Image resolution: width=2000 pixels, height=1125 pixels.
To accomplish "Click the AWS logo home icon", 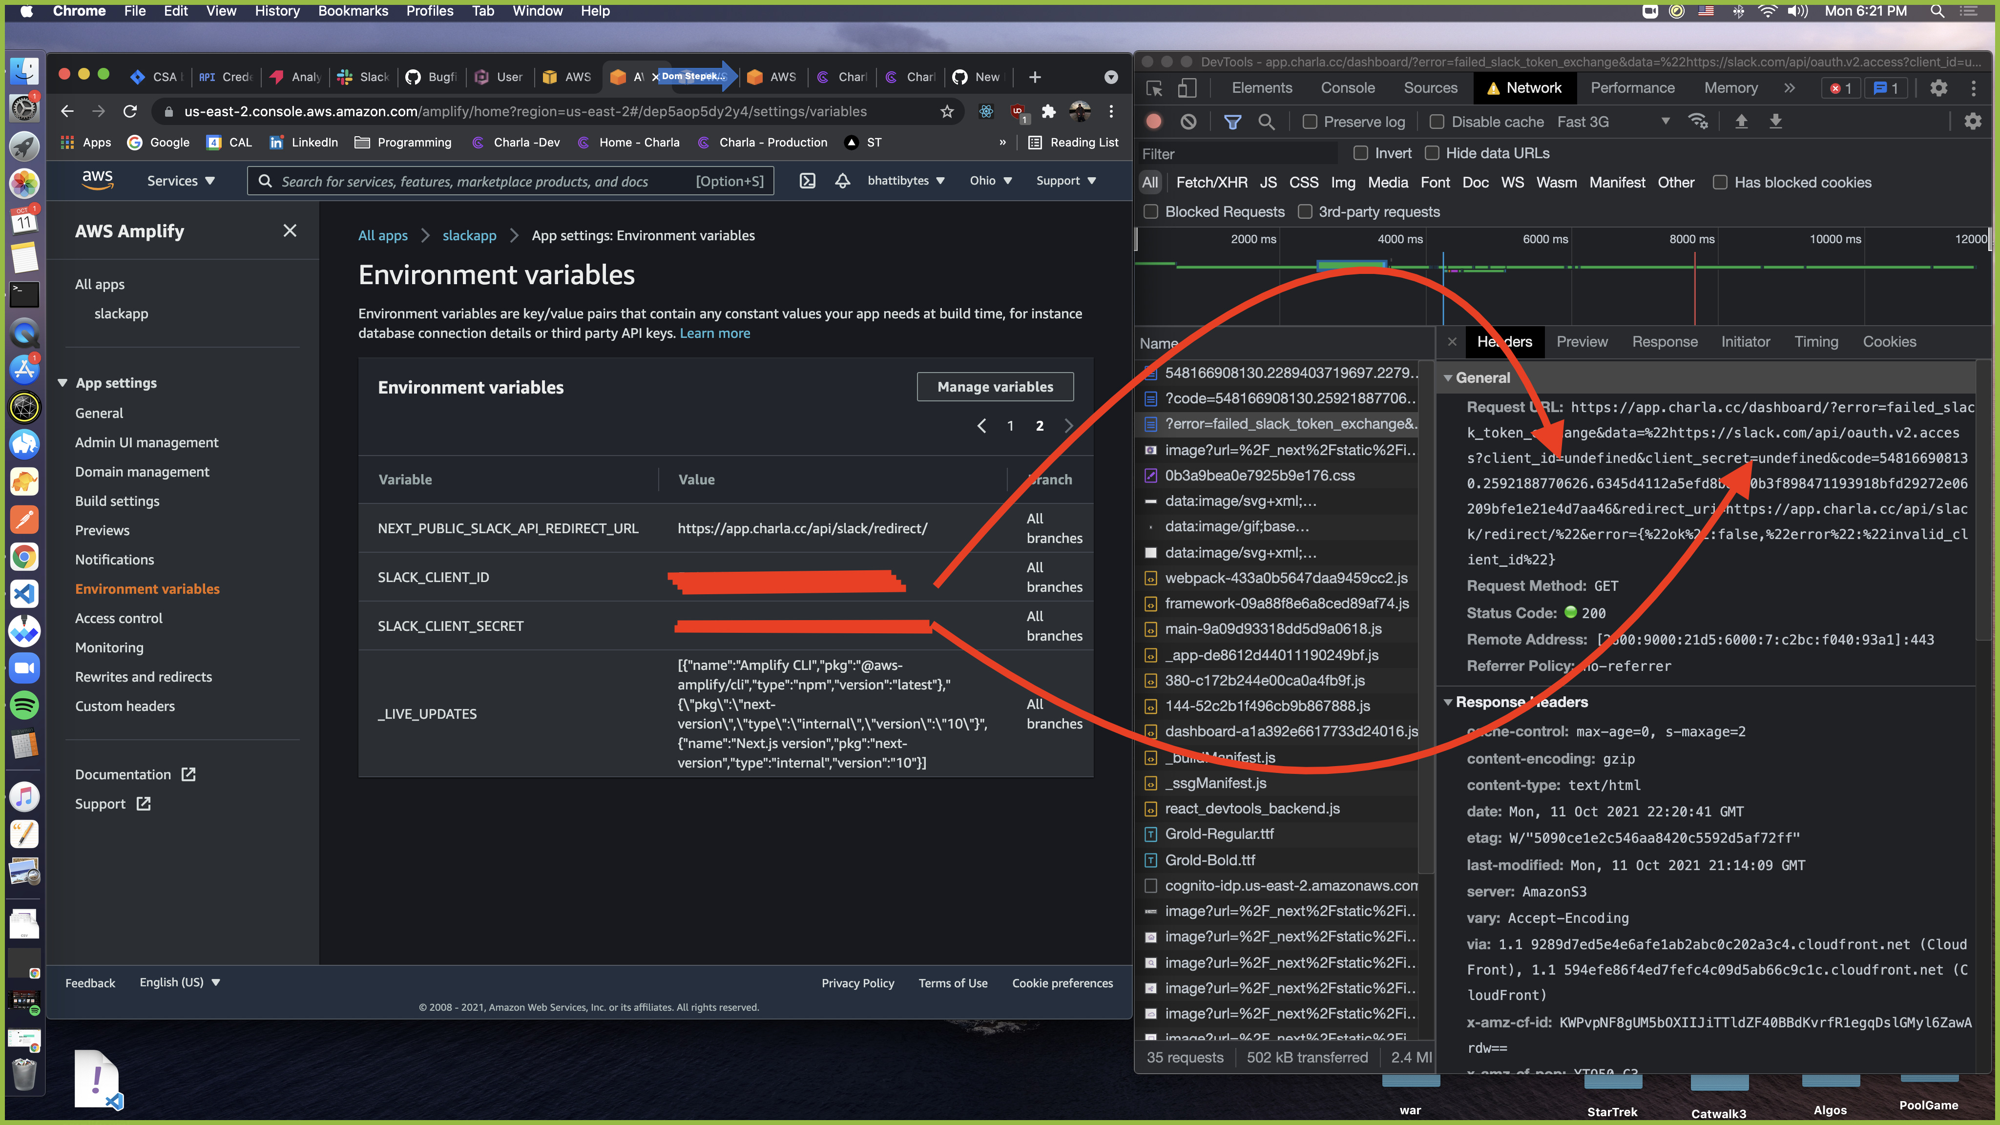I will 98,180.
